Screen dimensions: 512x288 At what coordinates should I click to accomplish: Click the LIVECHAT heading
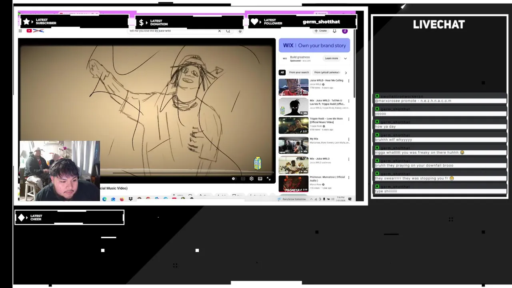[x=439, y=24]
